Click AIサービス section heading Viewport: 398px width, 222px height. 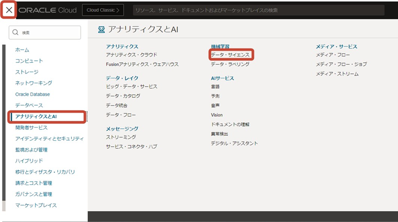(222, 78)
